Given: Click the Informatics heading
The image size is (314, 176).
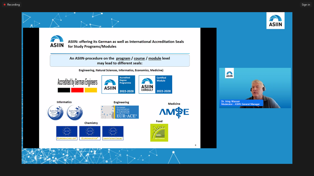Looking at the screenshot, I should tap(64, 102).
